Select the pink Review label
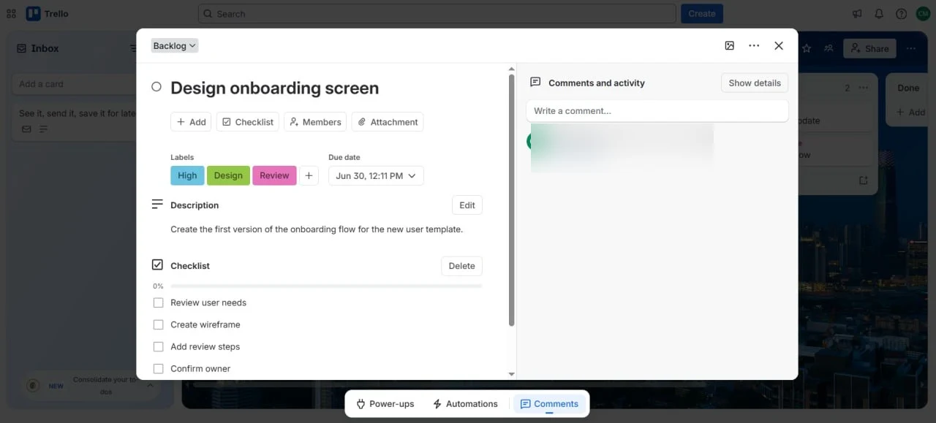Screen dimensions: 936x423 [x=274, y=175]
